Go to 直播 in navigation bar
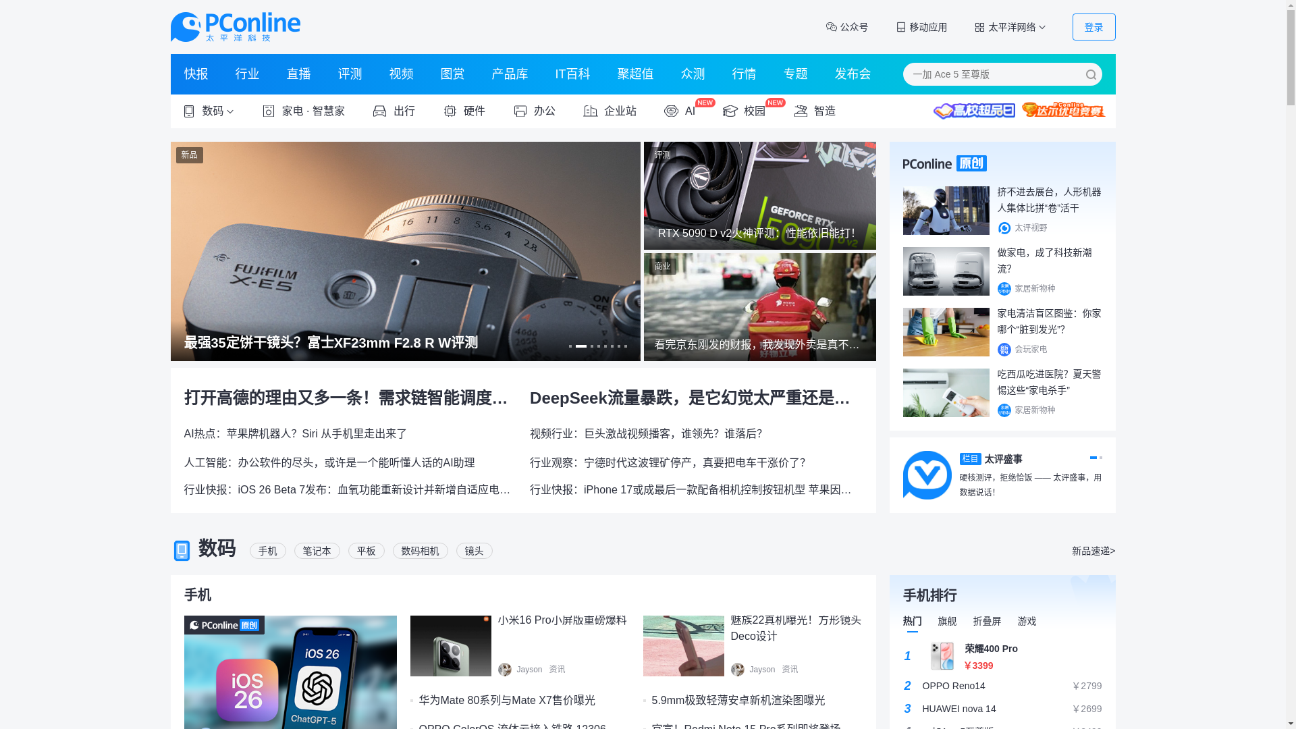The image size is (1296, 729). 298,74
